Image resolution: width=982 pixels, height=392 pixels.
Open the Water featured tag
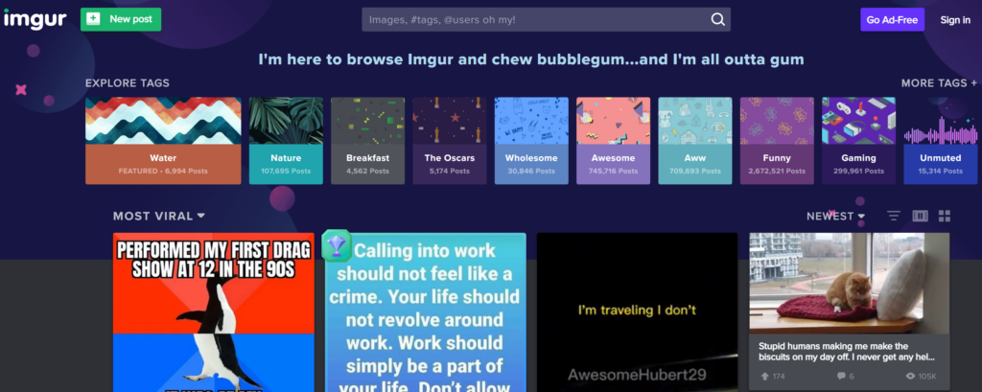pyautogui.click(x=163, y=140)
